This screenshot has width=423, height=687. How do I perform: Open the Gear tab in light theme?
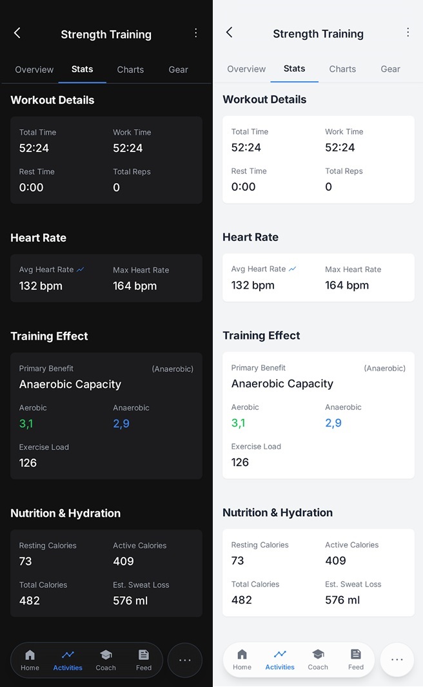pos(391,69)
